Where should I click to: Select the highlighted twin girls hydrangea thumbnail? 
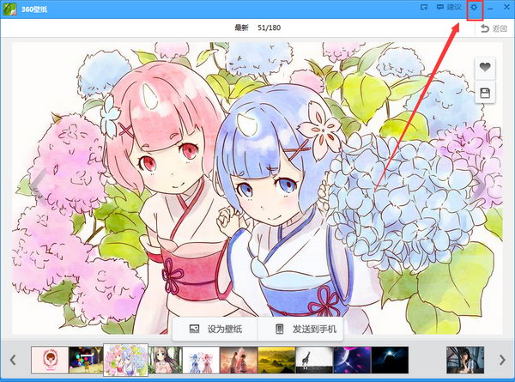point(126,360)
